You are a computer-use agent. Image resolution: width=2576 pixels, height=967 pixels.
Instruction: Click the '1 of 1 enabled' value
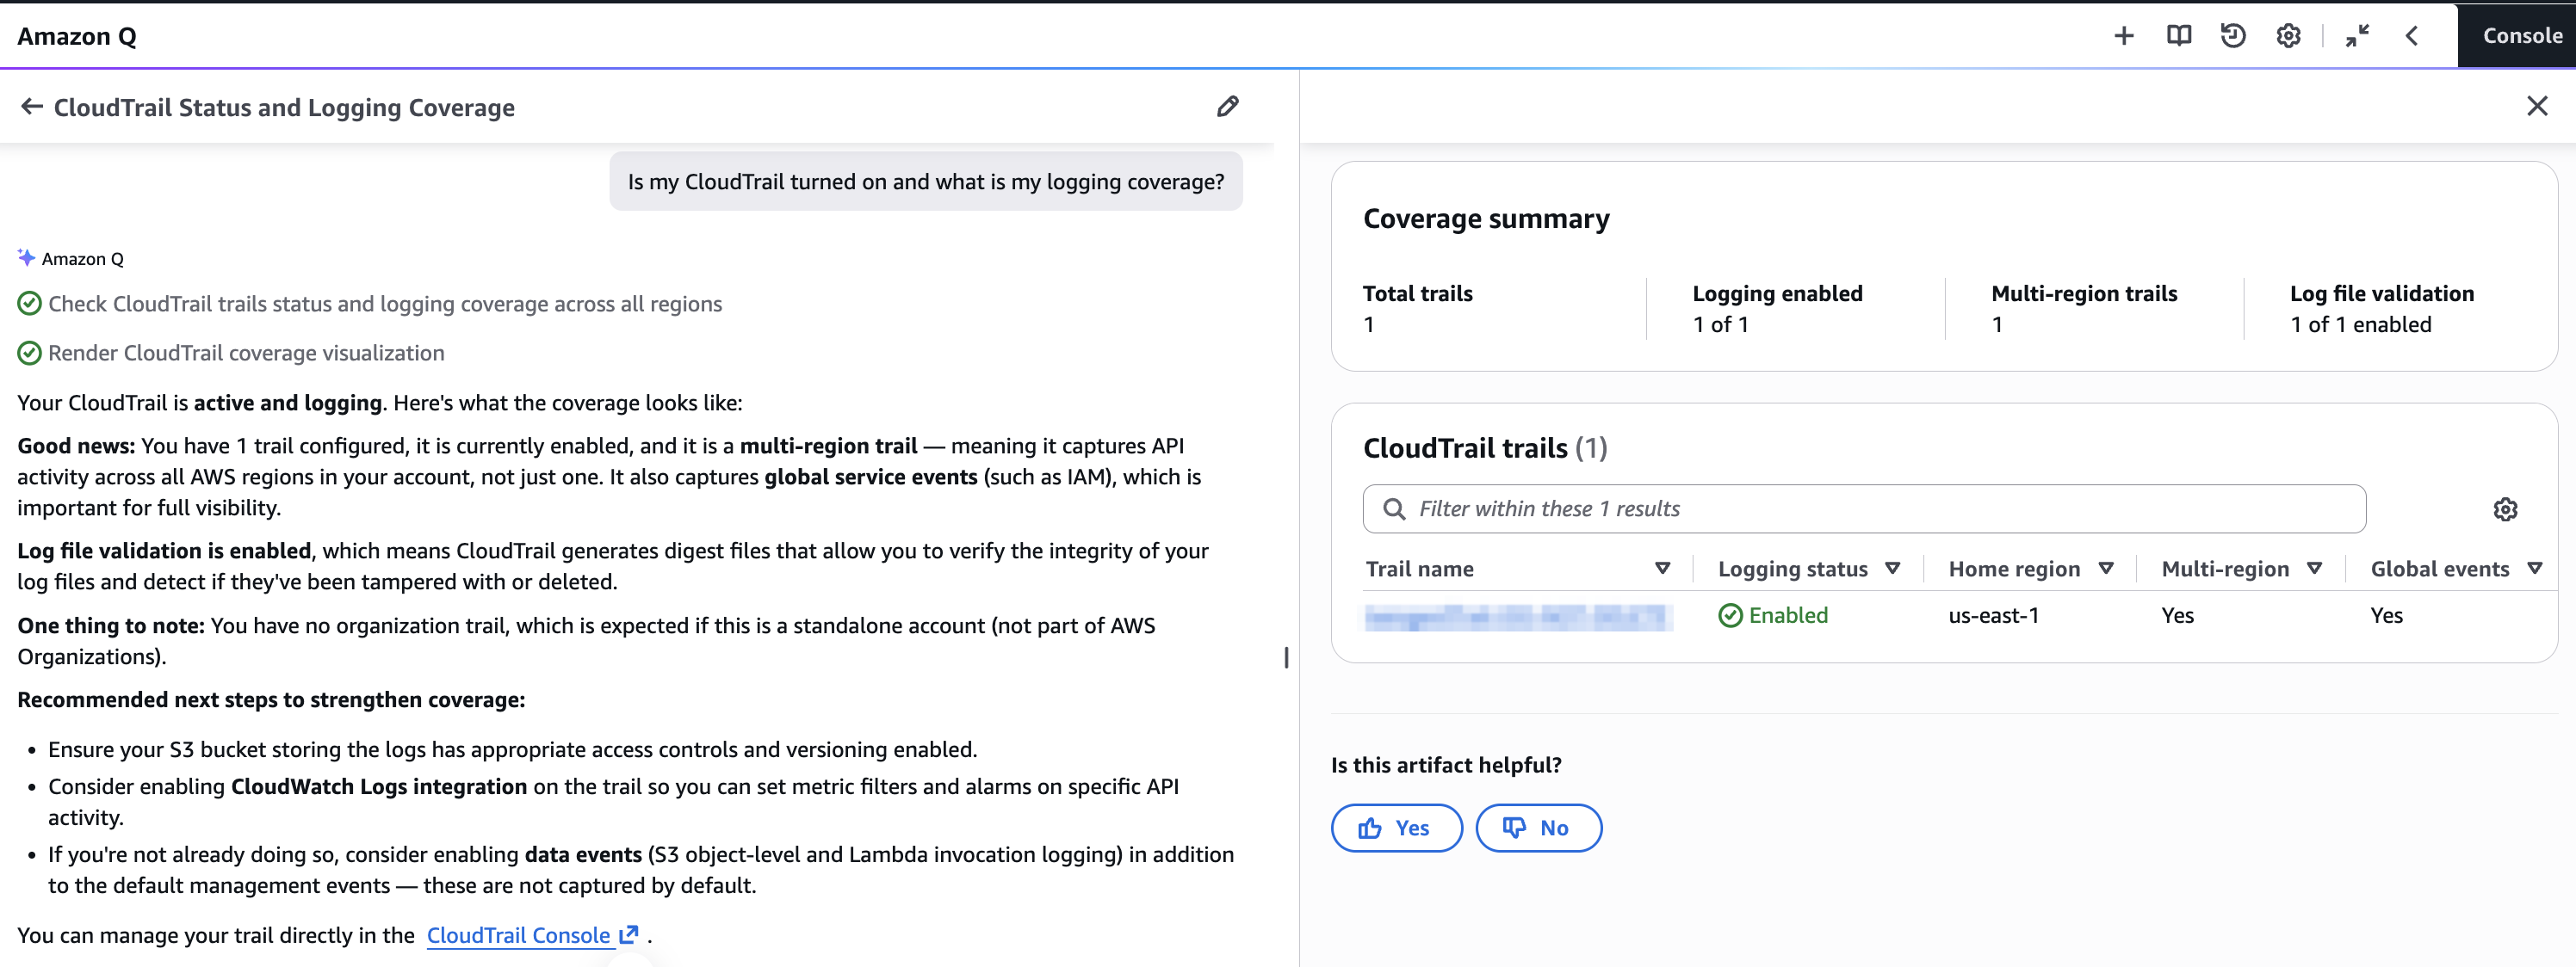coord(2360,324)
